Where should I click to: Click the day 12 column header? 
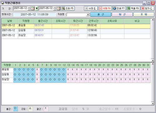tap(64, 65)
